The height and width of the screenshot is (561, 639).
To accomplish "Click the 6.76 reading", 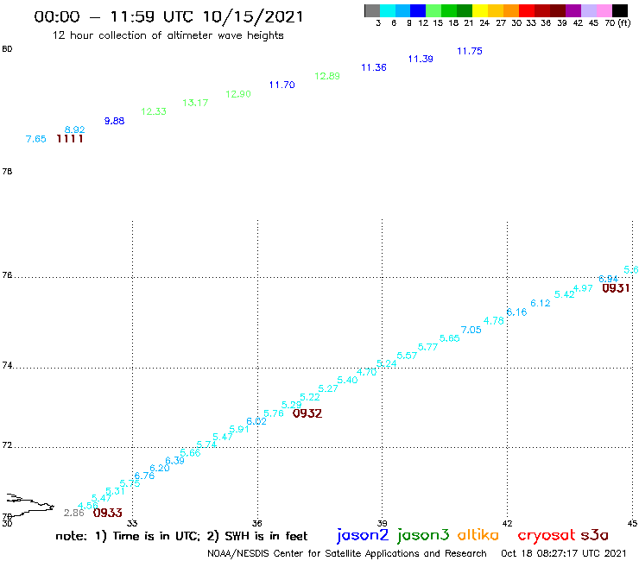I will [x=144, y=476].
